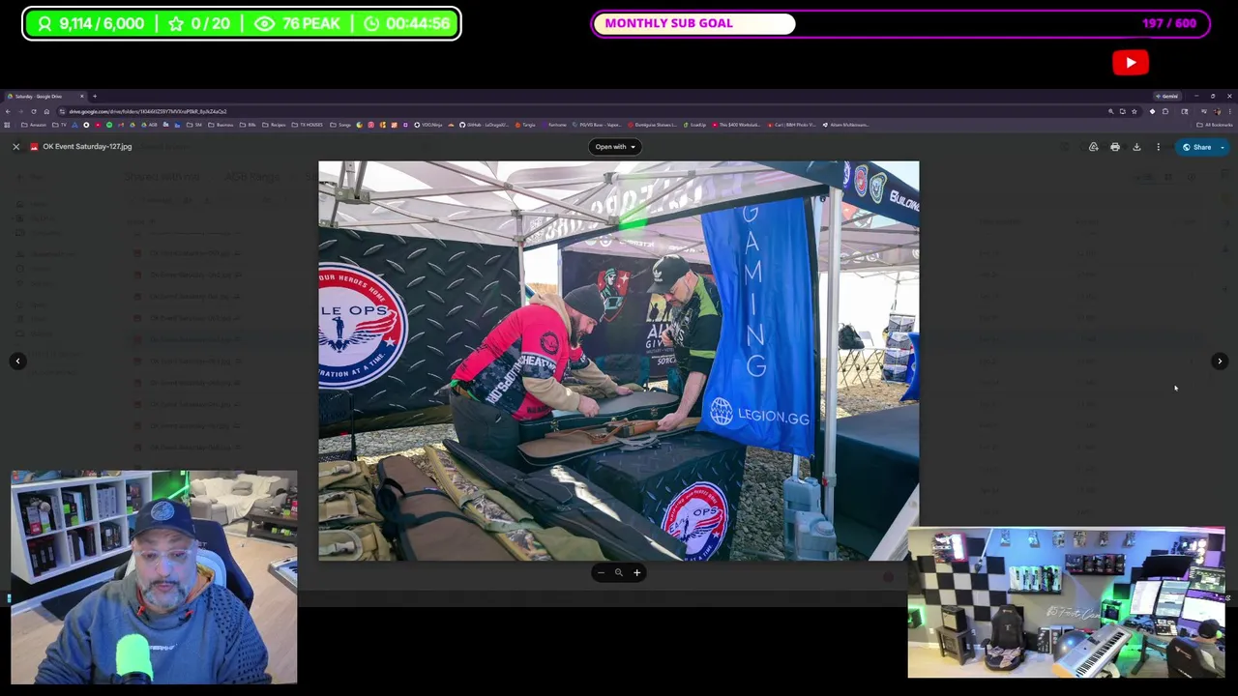Click the streamer face webcam feed
The height and width of the screenshot is (696, 1238).
click(154, 577)
